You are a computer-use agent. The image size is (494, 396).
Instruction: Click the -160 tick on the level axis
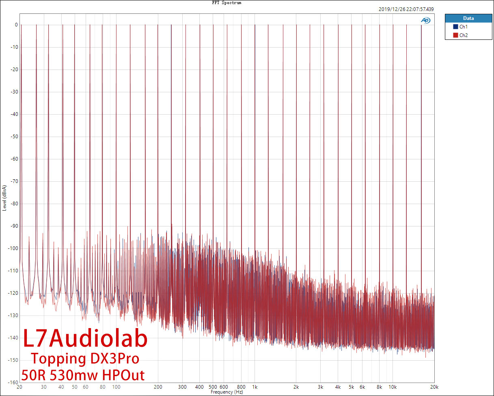pos(13,383)
